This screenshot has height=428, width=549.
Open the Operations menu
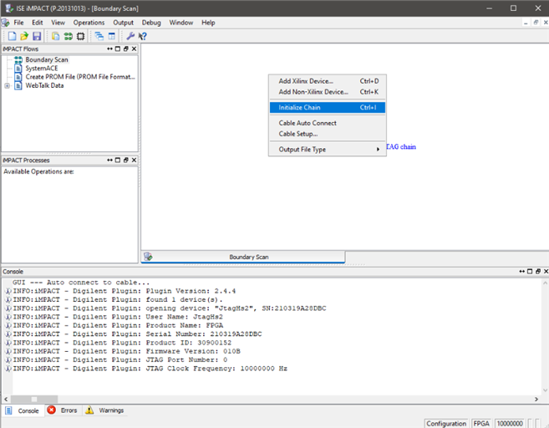tap(89, 23)
